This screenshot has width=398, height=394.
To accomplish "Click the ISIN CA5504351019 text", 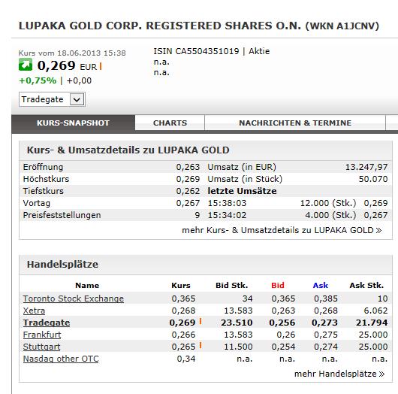I will [196, 51].
